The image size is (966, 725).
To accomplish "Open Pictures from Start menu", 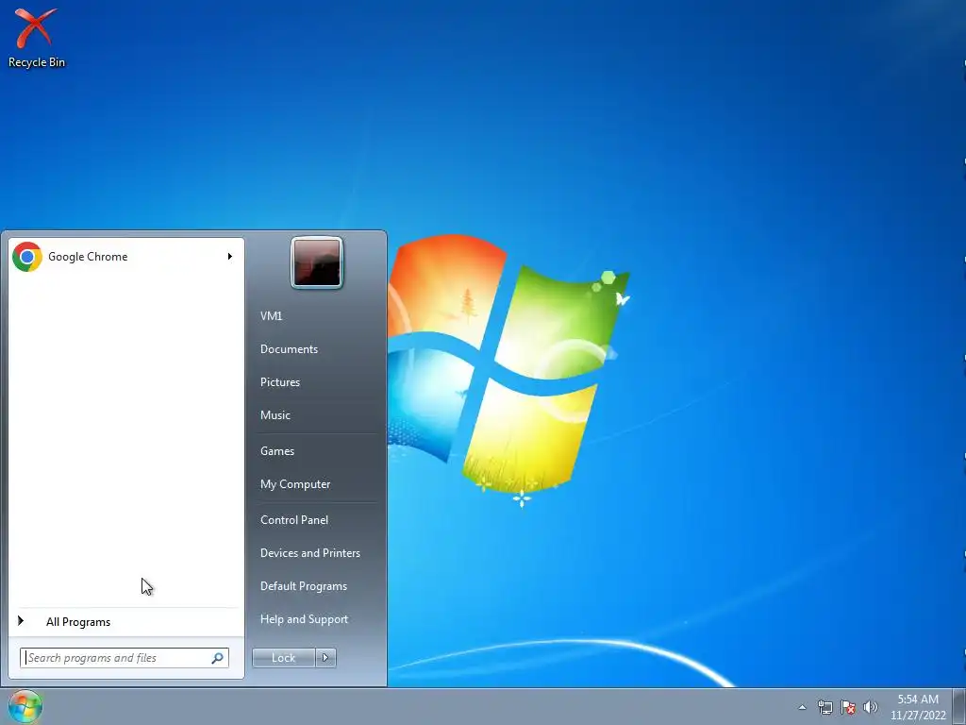I will (x=279, y=382).
